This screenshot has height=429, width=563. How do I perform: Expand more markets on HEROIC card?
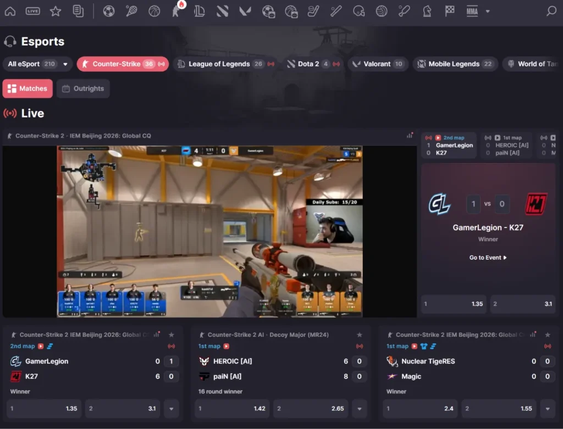(360, 409)
